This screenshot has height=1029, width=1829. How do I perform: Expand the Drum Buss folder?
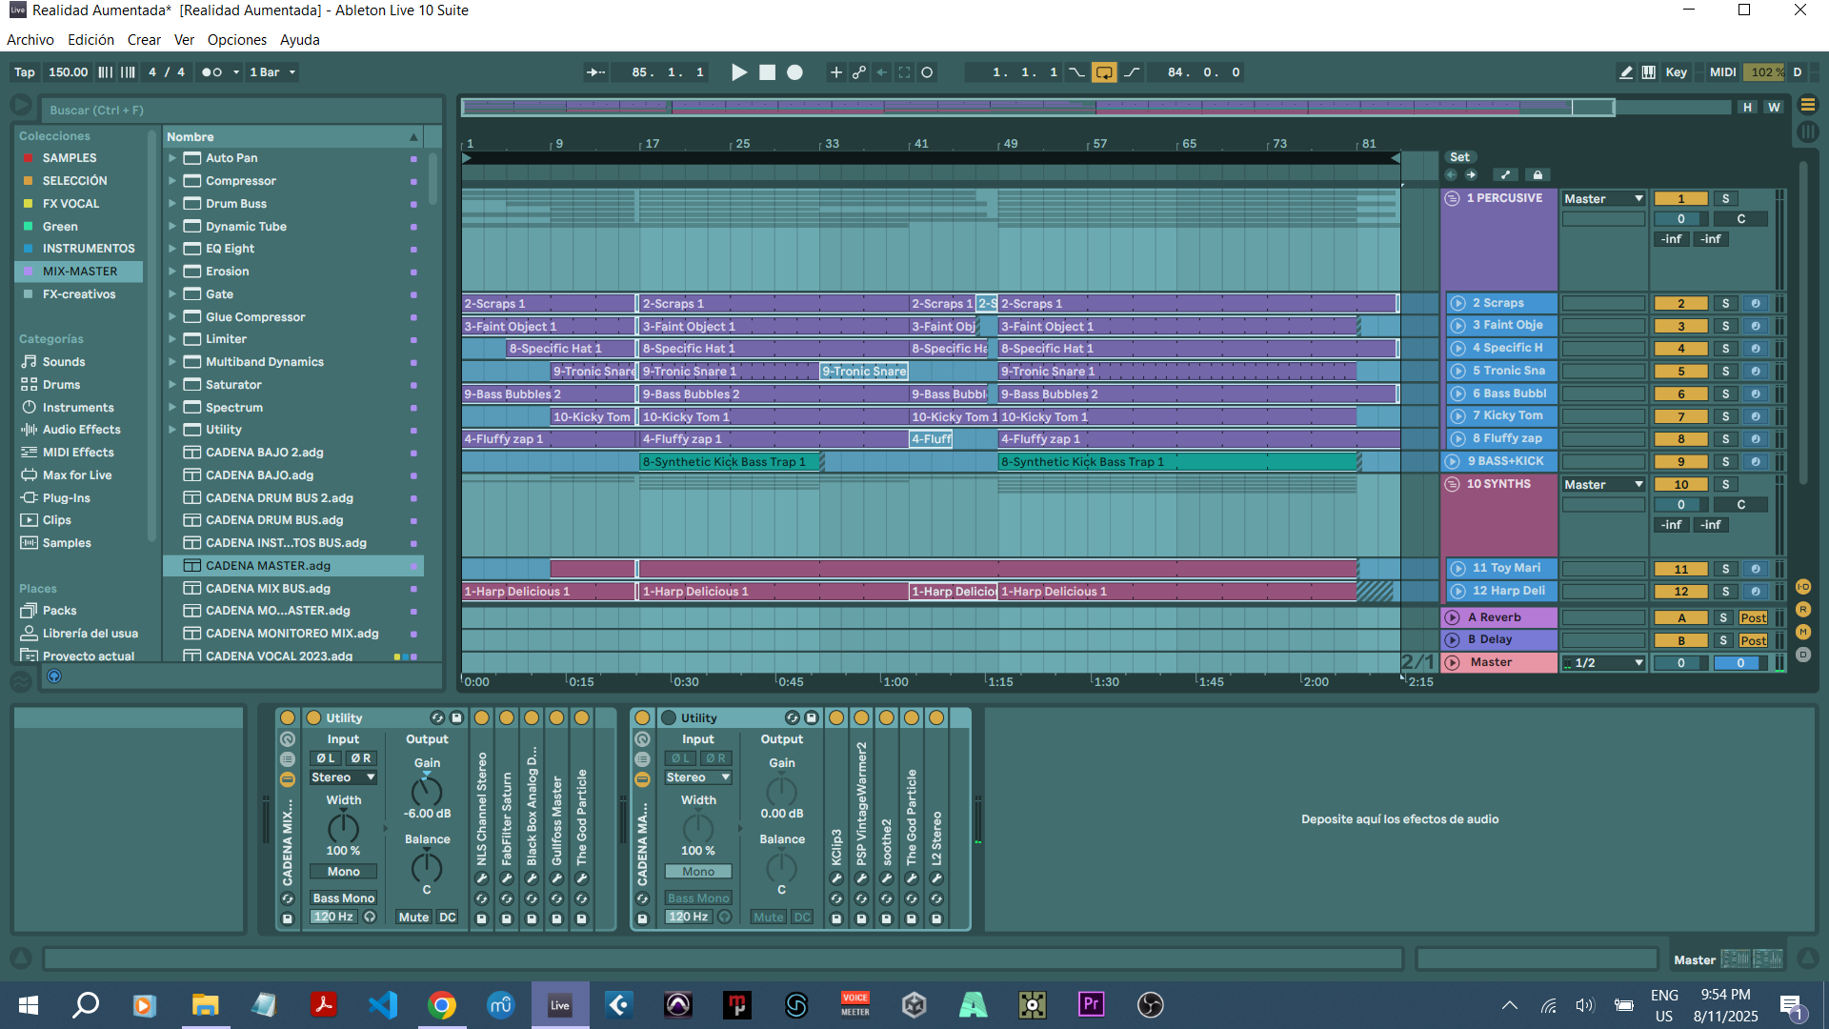[172, 204]
